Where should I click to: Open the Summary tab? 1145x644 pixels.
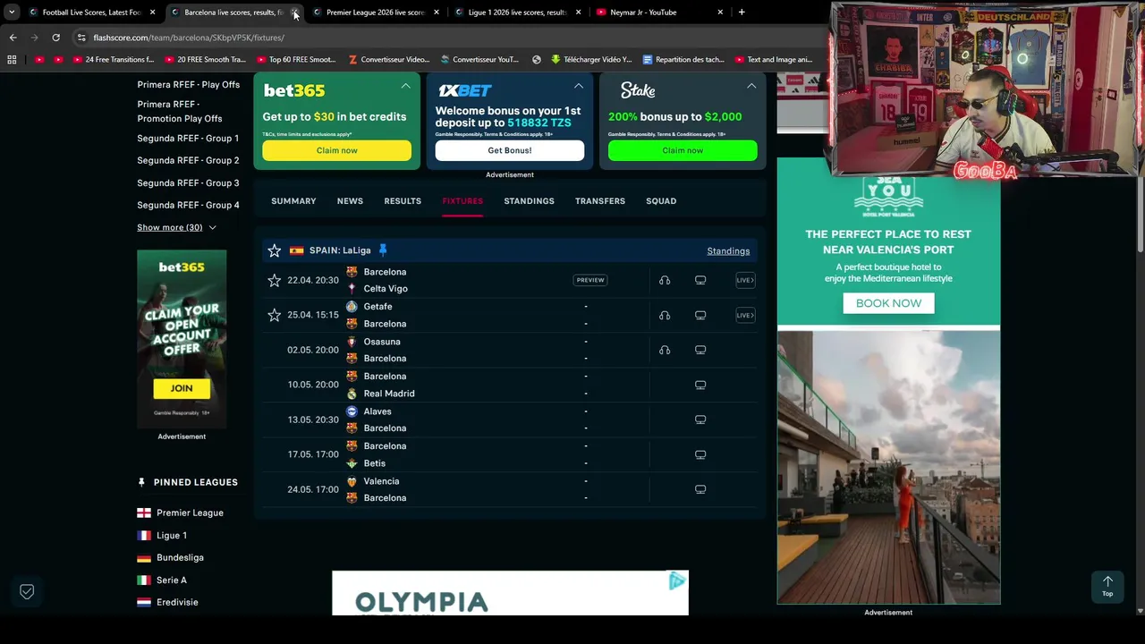[293, 201]
